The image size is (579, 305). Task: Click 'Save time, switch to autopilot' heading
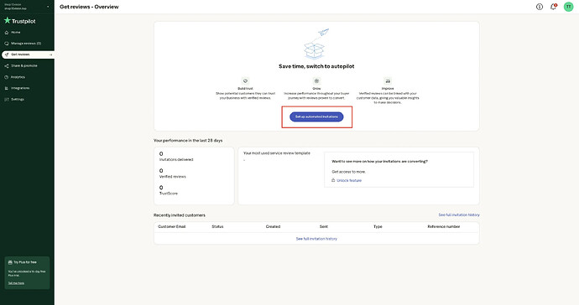tap(316, 66)
